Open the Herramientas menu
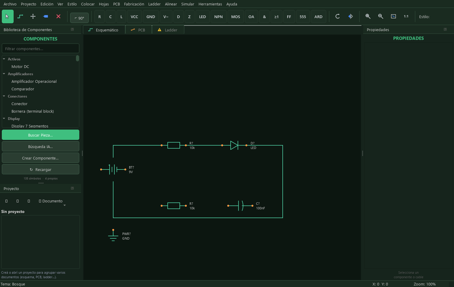 (x=210, y=4)
